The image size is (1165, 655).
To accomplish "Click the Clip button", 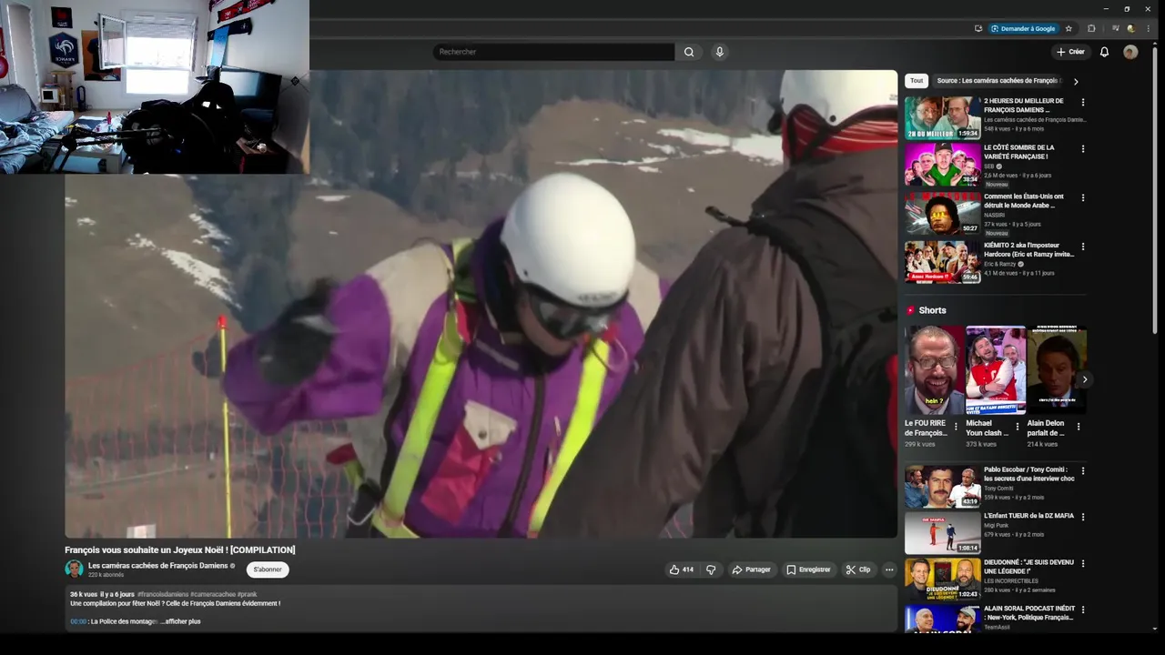I will pyautogui.click(x=857, y=569).
